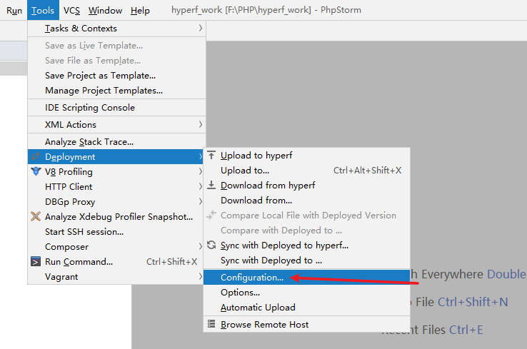Click the Browse Remote Host icon
Viewport: 527px width, 349px height.
pos(211,324)
